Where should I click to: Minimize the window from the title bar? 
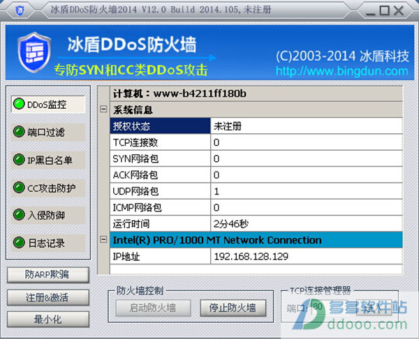(370, 11)
